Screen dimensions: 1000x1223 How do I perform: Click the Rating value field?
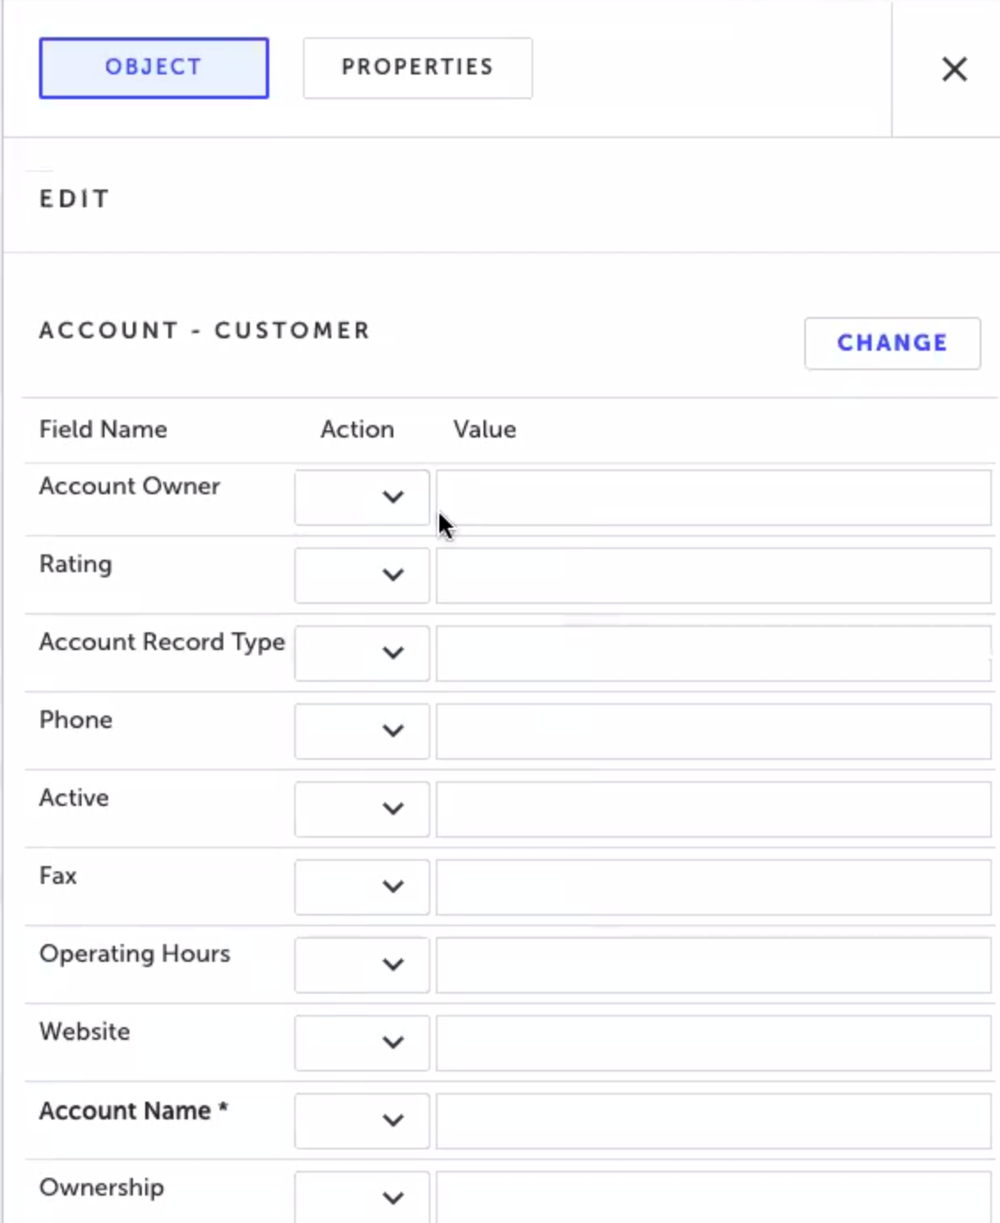click(713, 575)
